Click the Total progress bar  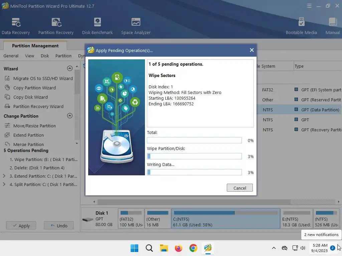194,140
